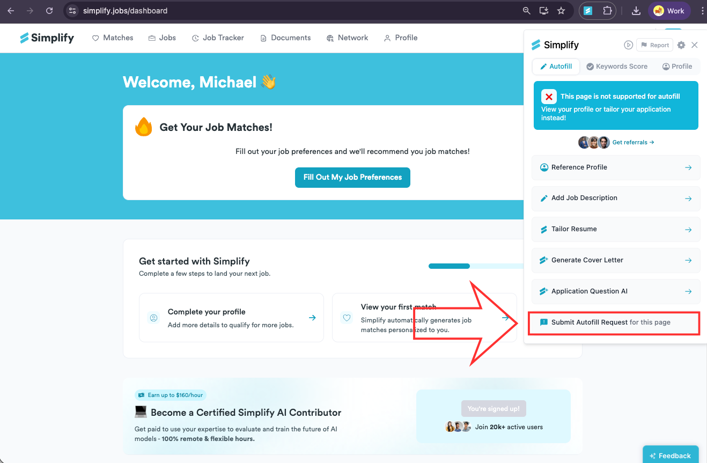Click the onboarding progress bar

click(476, 266)
